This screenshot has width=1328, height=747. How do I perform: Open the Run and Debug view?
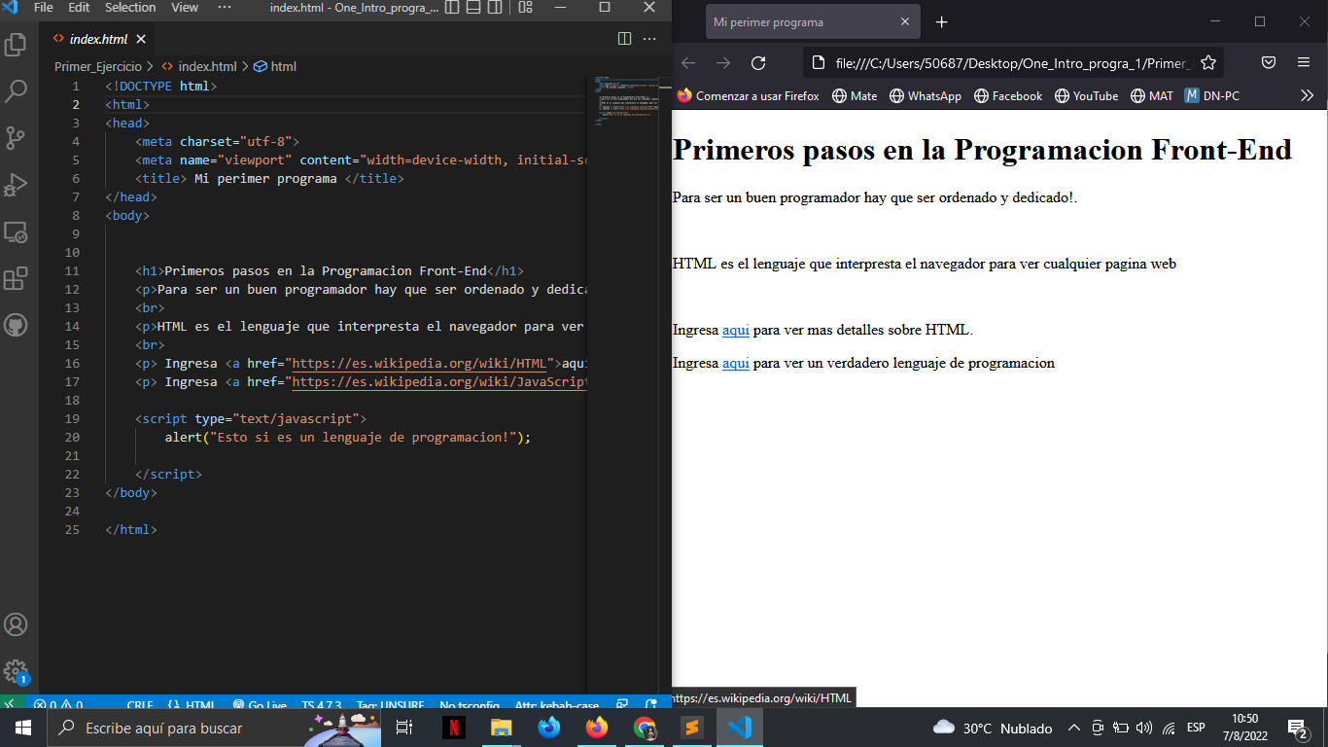coord(16,185)
